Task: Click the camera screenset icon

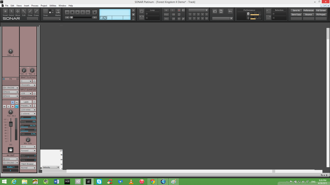Action: pos(214,11)
